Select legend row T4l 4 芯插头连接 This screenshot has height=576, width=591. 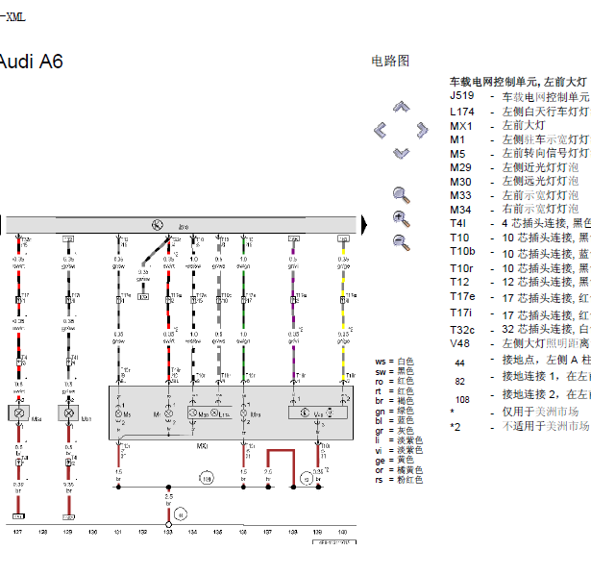pyautogui.click(x=519, y=223)
